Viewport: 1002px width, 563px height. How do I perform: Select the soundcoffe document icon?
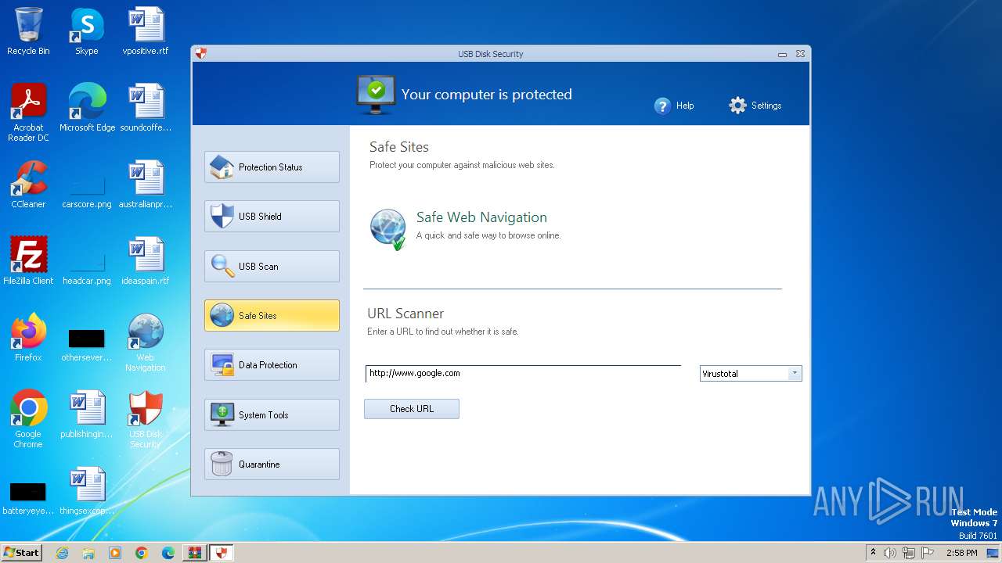coord(146,108)
